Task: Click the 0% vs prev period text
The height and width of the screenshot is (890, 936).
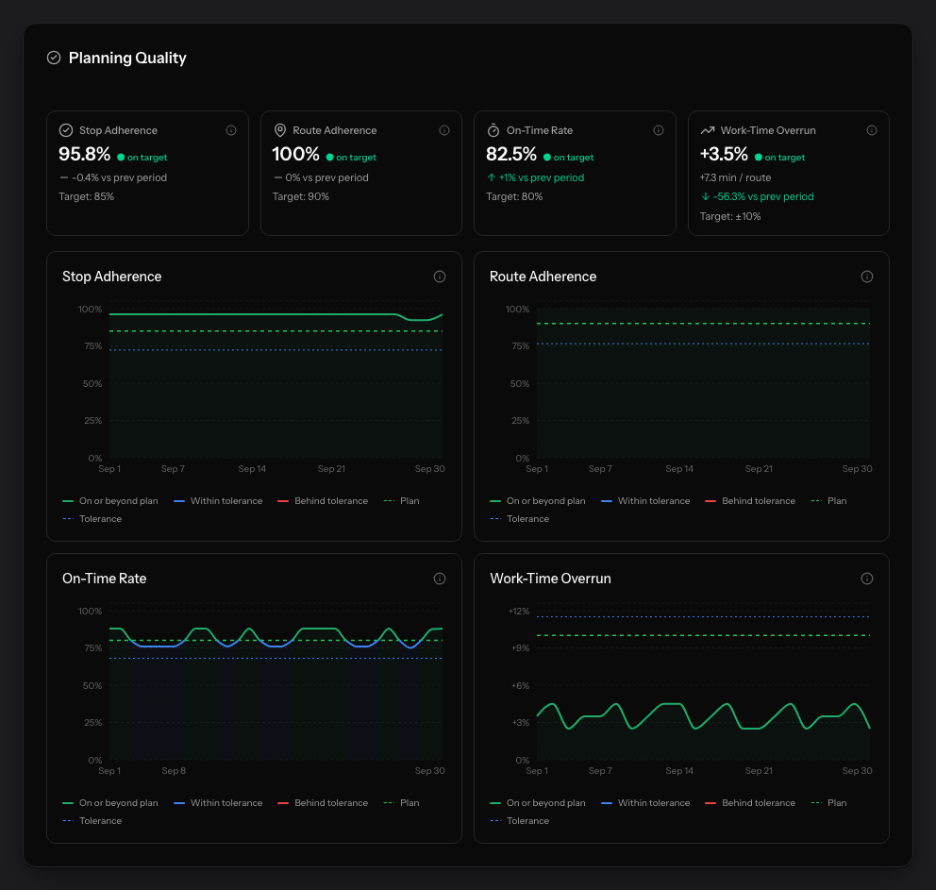Action: [326, 177]
